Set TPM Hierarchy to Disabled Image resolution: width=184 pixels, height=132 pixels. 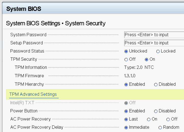pos(156,85)
